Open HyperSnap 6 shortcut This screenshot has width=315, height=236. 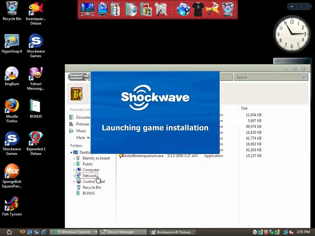click(x=12, y=44)
